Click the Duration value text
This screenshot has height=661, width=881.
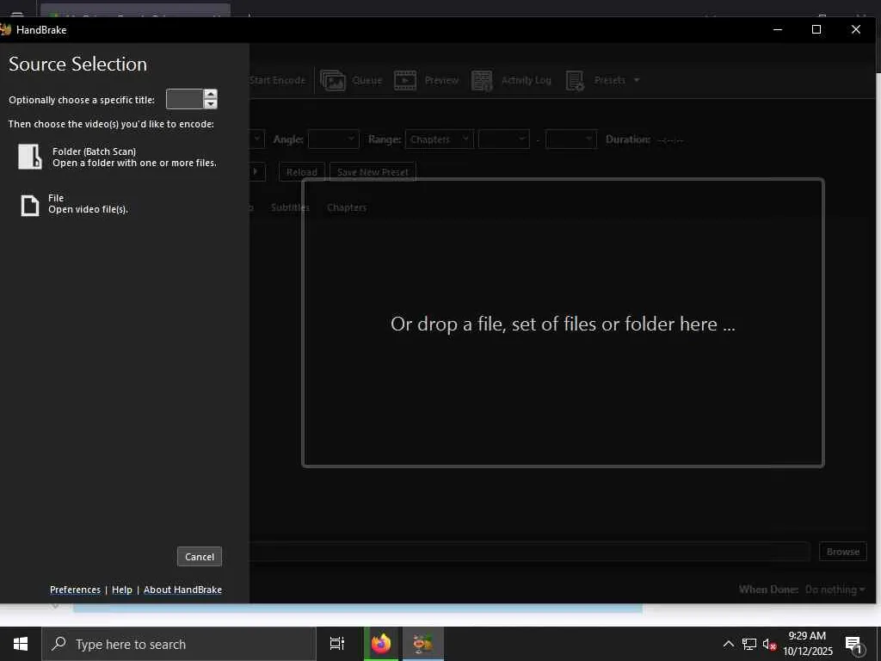(669, 139)
